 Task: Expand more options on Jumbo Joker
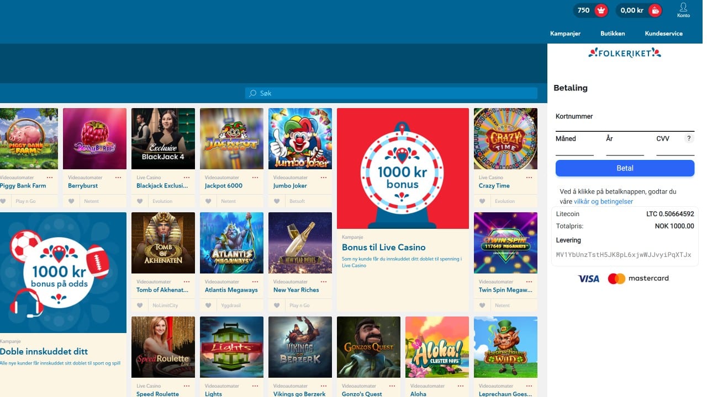[x=324, y=178]
